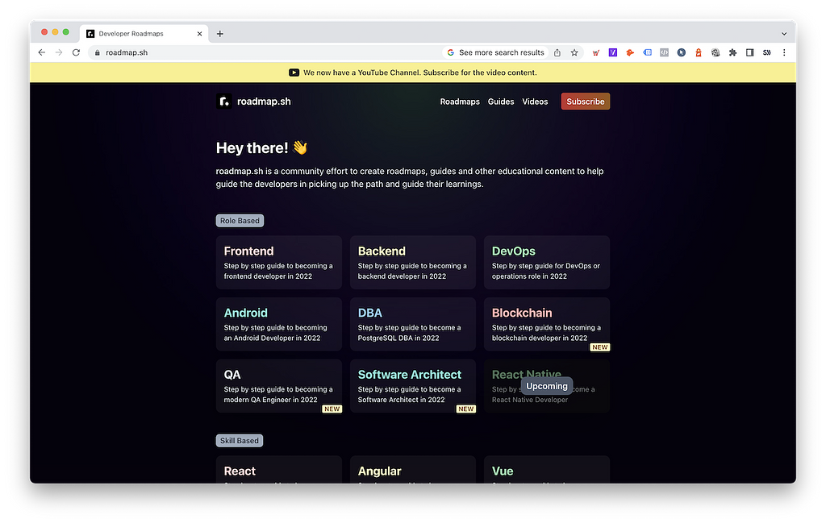Viewport: 826px width, 523px height.
Task: Open the Videos nav link
Action: click(x=535, y=102)
